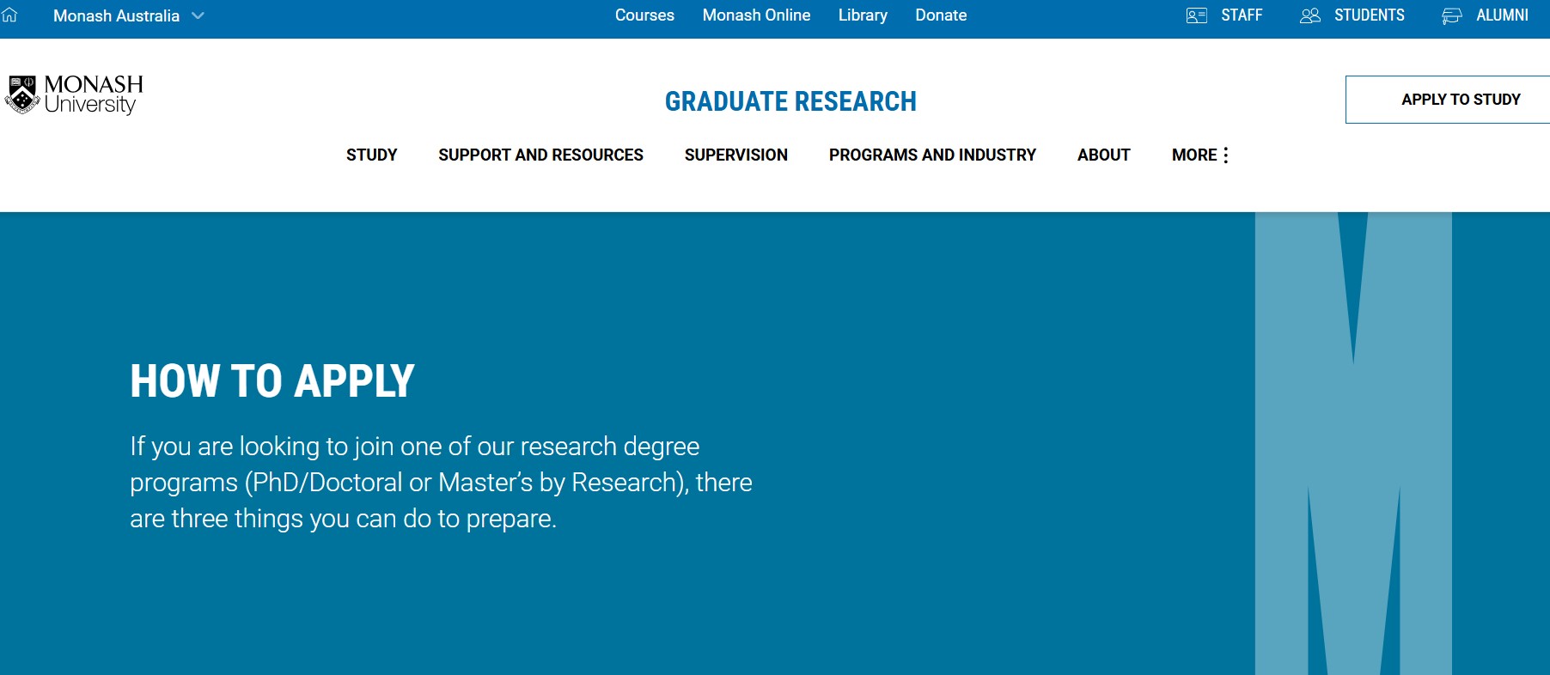Click the research degree intro paragraph
Screen dimensions: 1550x675
441,483
